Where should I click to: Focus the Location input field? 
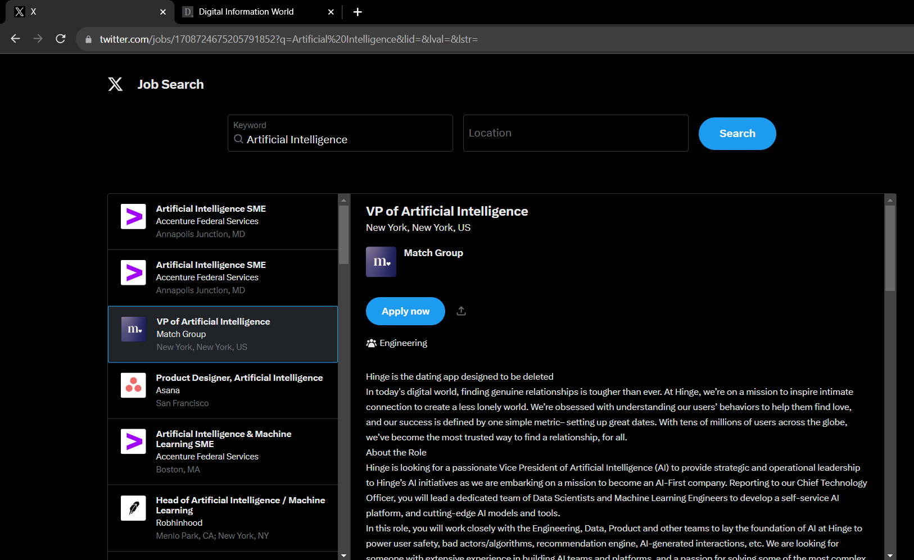tap(576, 133)
